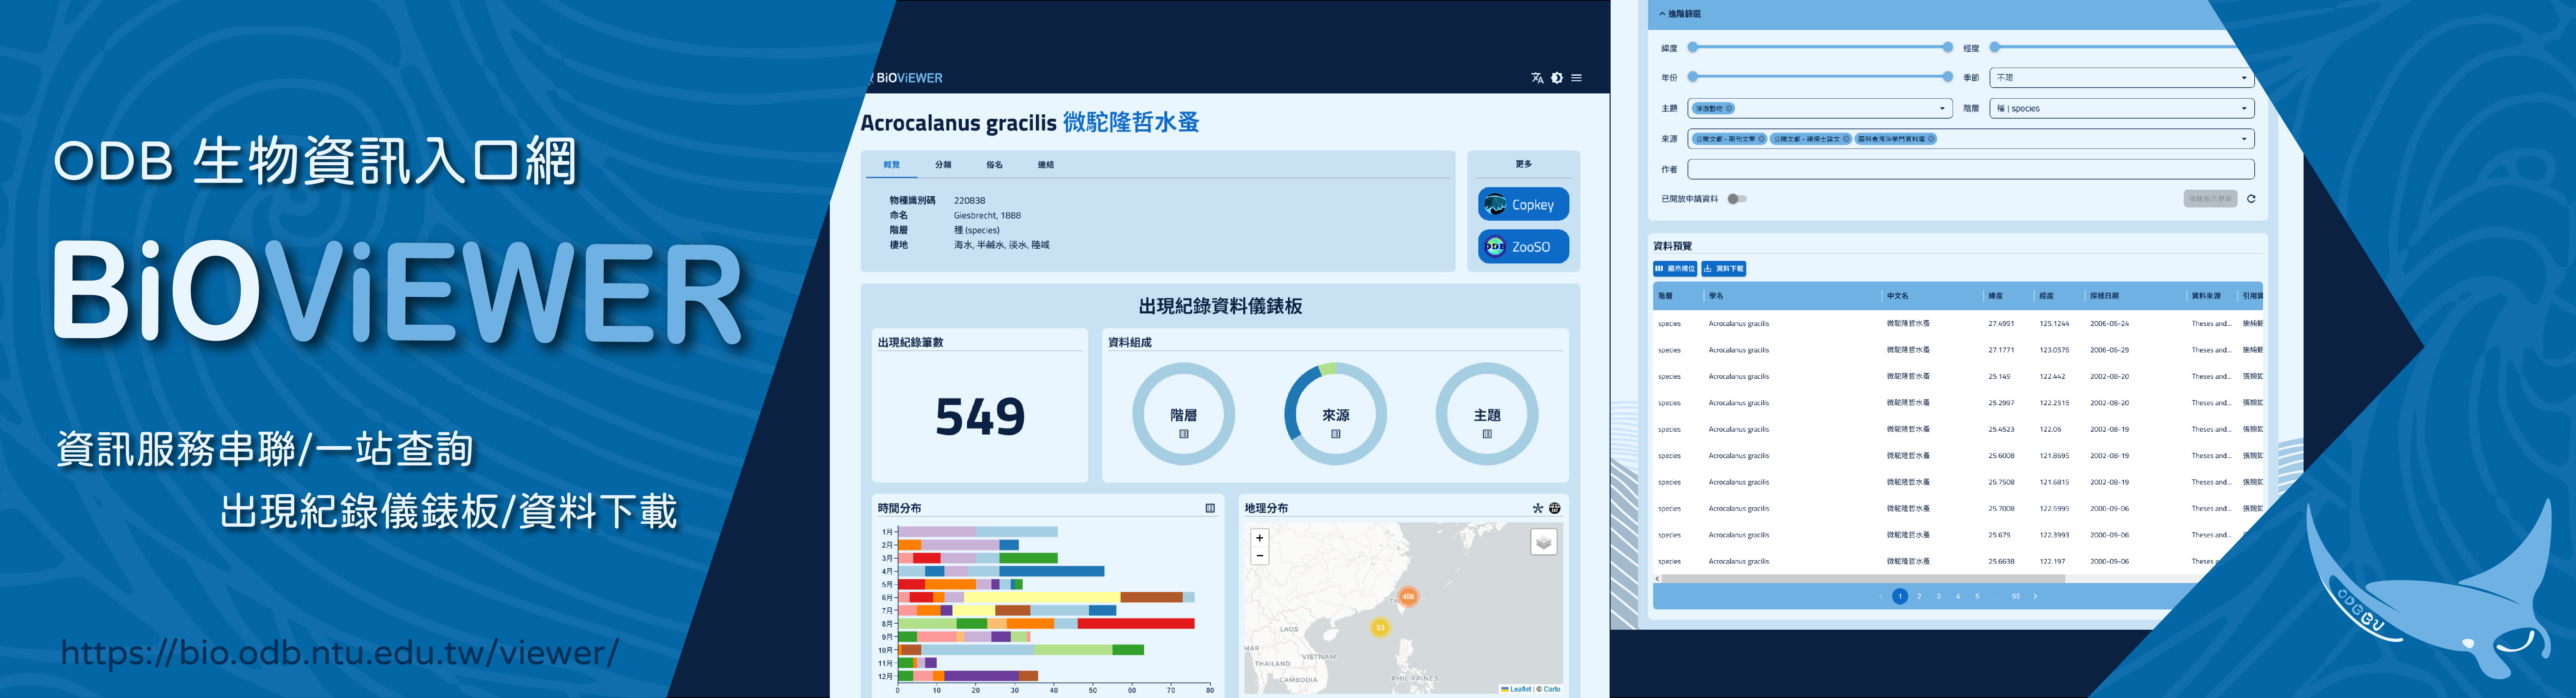Toggle the dark/light theme contrast icon
2576x698 pixels.
click(1557, 78)
